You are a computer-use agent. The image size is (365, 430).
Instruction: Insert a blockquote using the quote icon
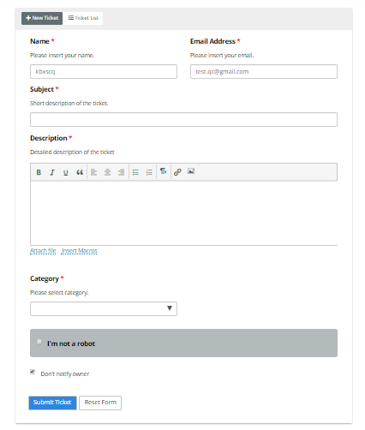(80, 172)
